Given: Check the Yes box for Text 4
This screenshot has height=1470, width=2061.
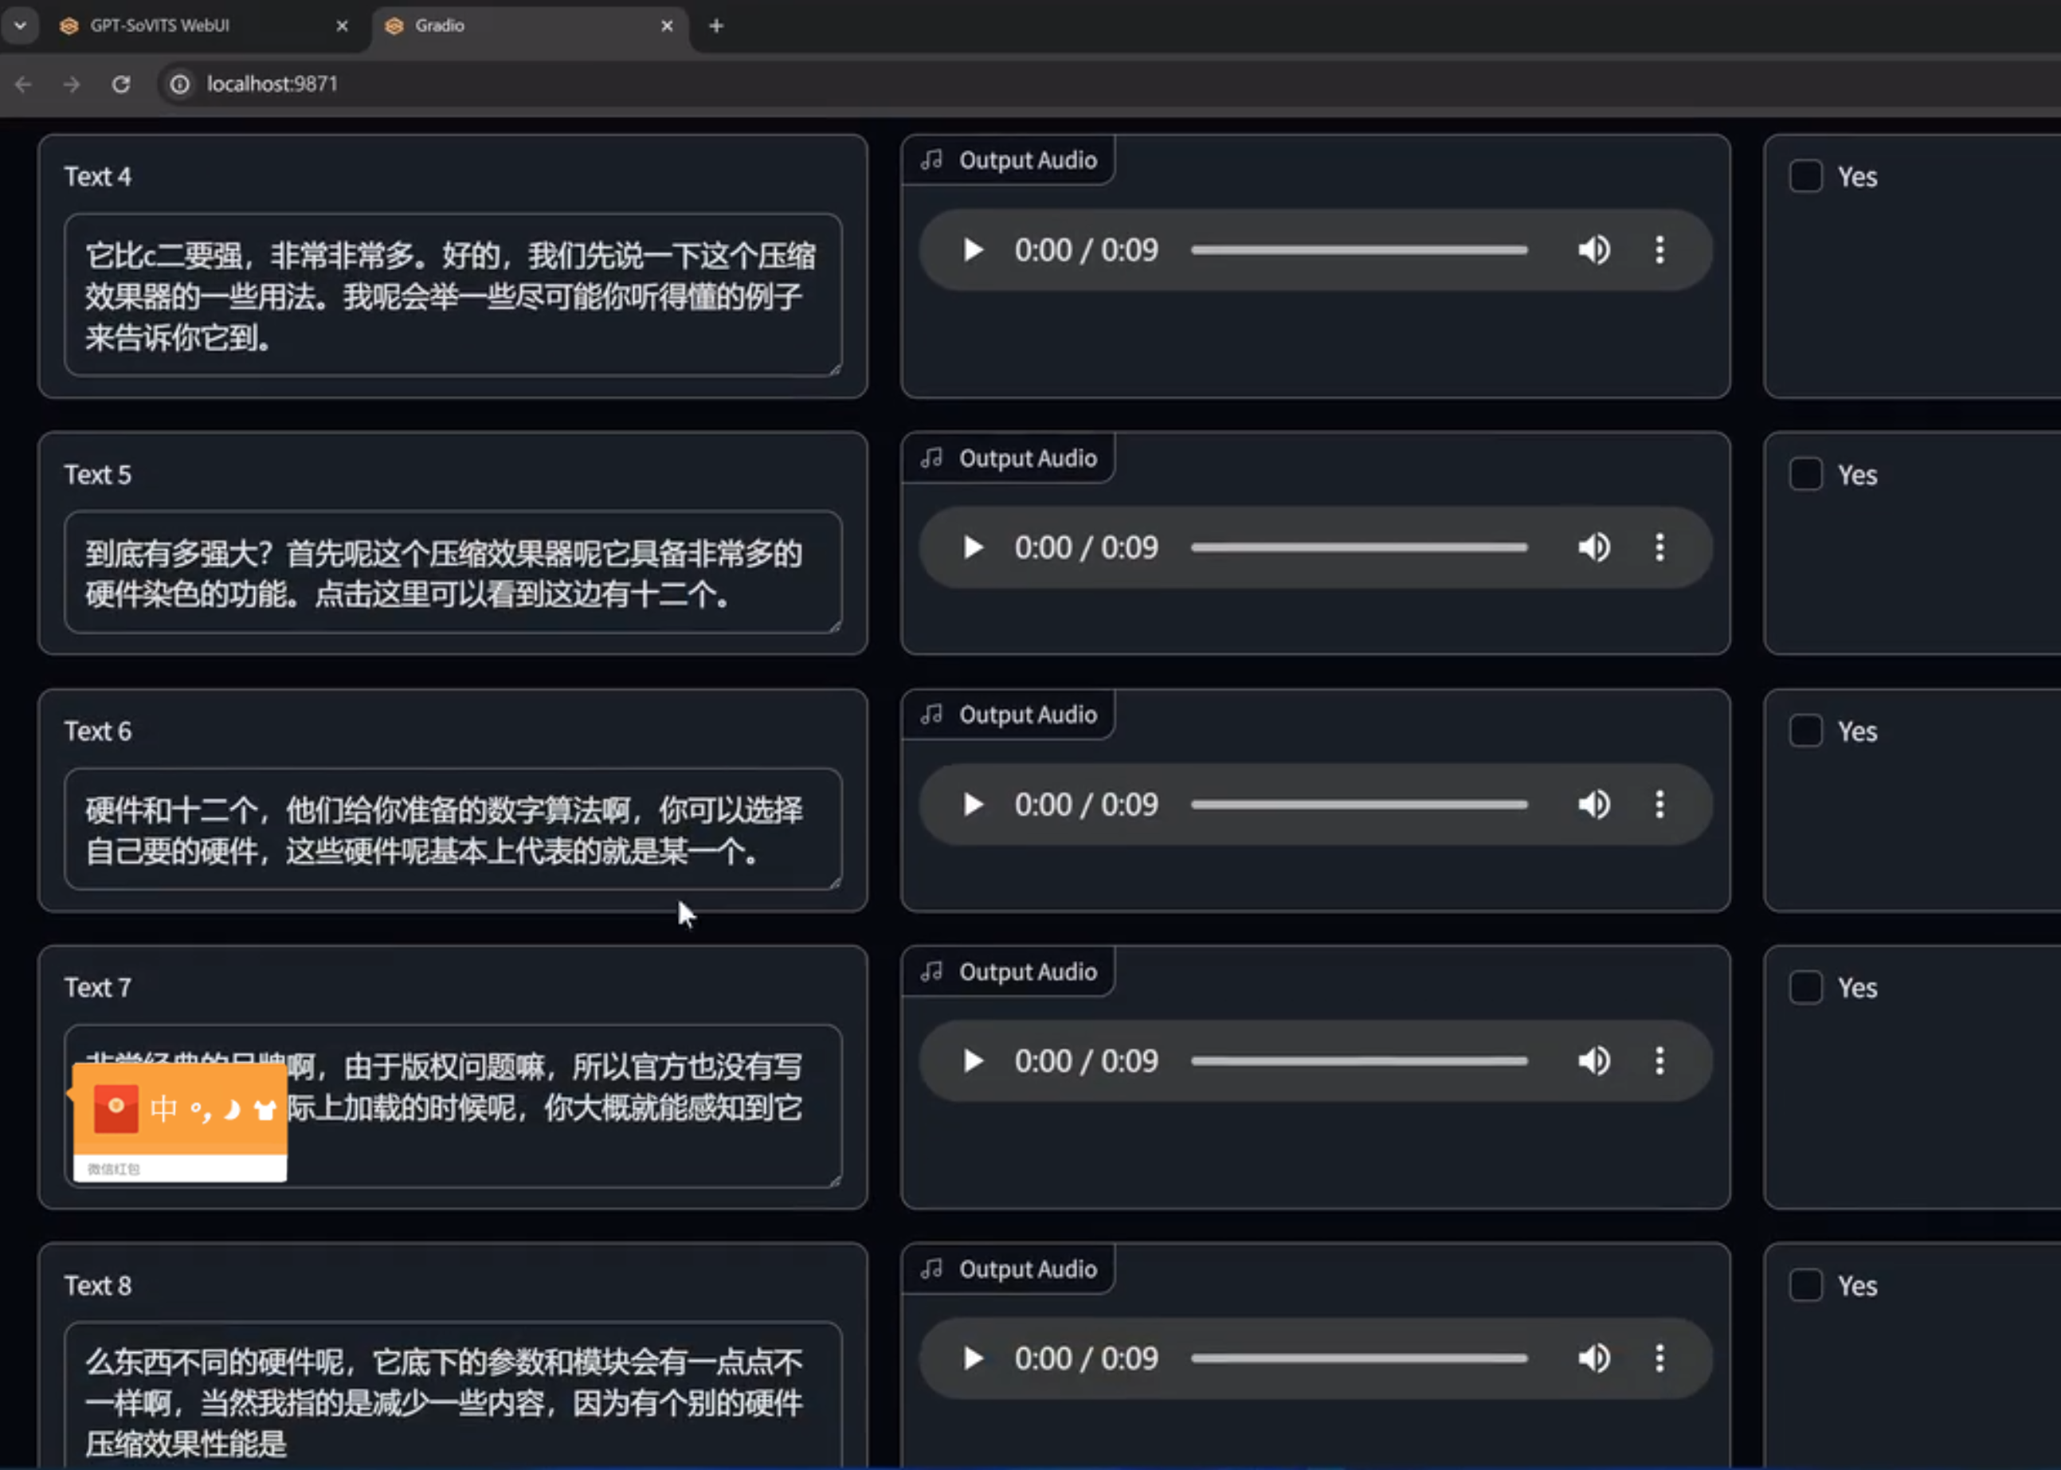Looking at the screenshot, I should pos(1806,175).
